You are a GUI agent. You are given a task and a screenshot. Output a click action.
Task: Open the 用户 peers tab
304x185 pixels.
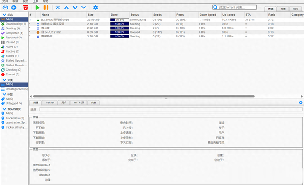(64, 102)
